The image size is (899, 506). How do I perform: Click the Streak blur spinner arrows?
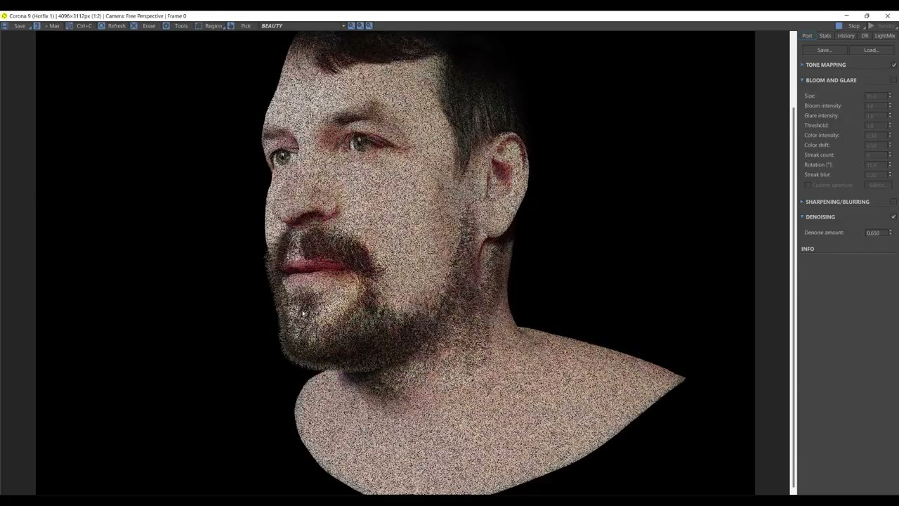pos(890,175)
